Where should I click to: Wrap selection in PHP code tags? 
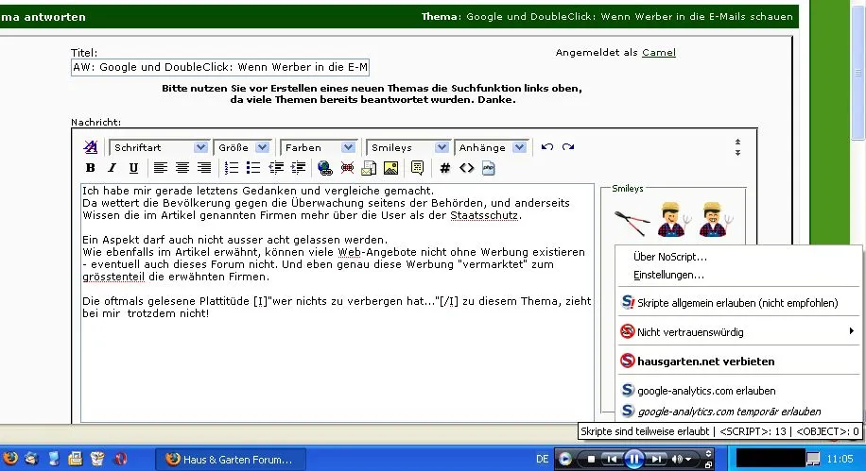(x=489, y=168)
